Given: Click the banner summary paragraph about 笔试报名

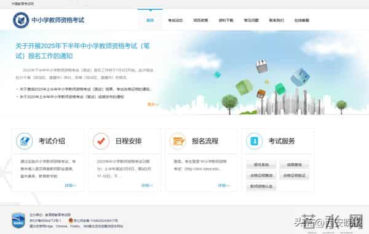Looking at the screenshot, I should pyautogui.click(x=84, y=74).
